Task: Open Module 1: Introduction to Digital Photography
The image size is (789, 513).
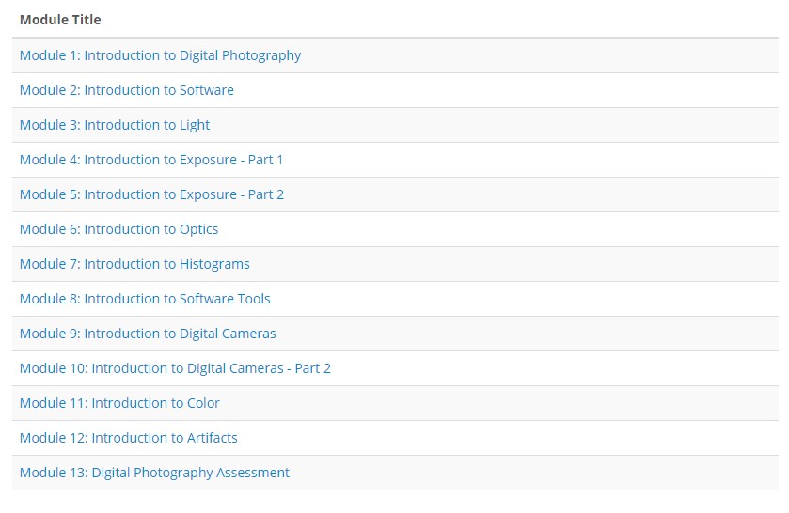Action: [x=160, y=55]
